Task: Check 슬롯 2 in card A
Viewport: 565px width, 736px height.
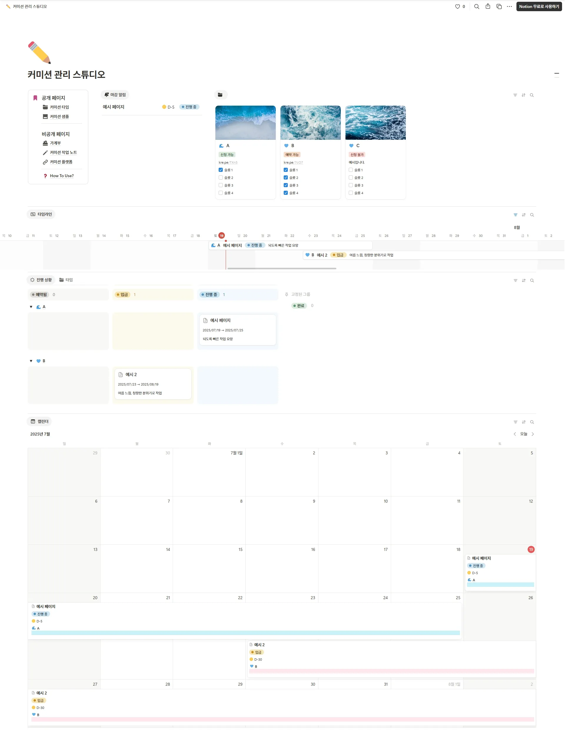Action: (221, 177)
